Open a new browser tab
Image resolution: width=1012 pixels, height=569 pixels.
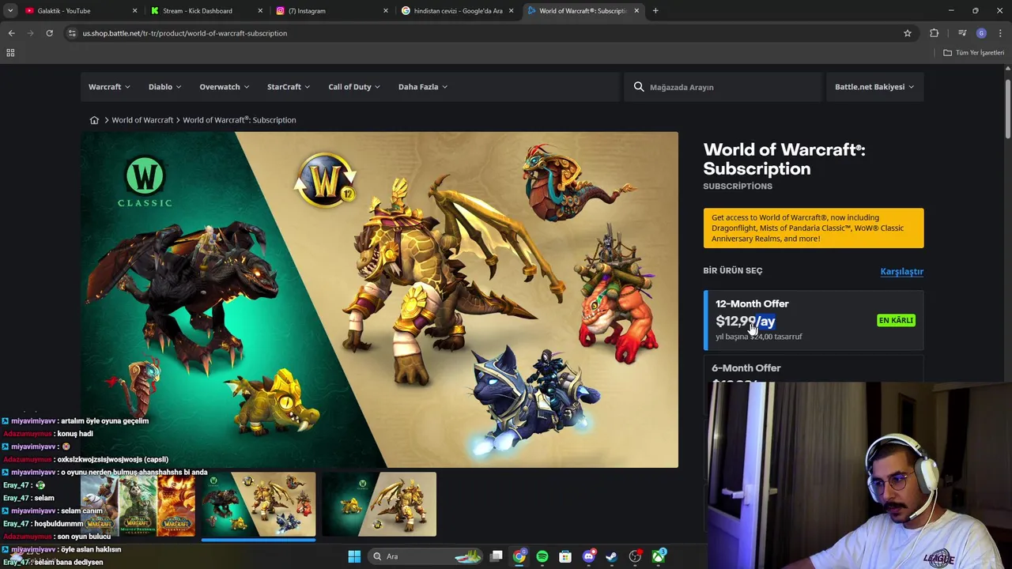point(655,11)
